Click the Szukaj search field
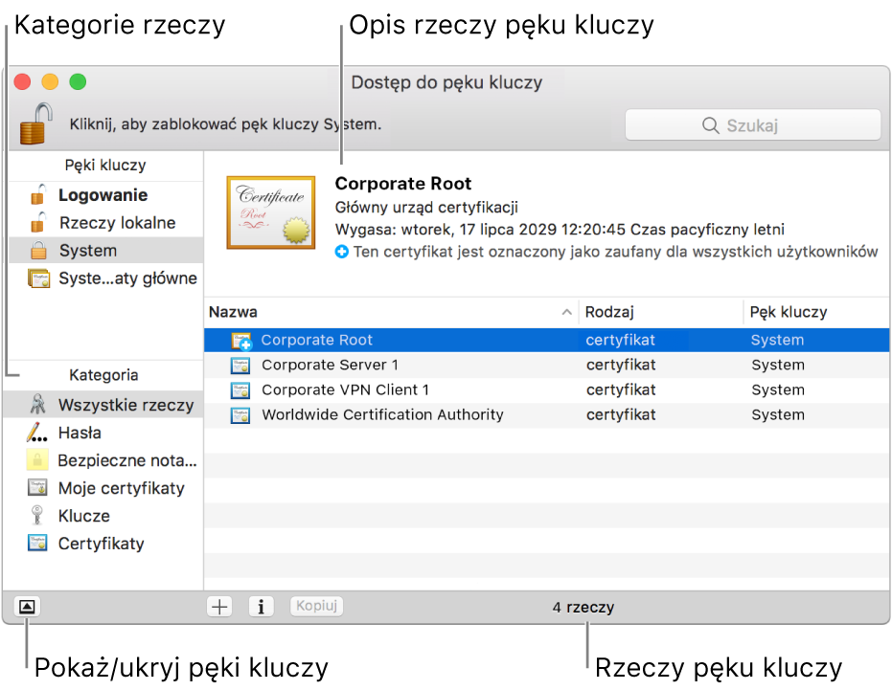Screen dimensions: 892x690 752,125
